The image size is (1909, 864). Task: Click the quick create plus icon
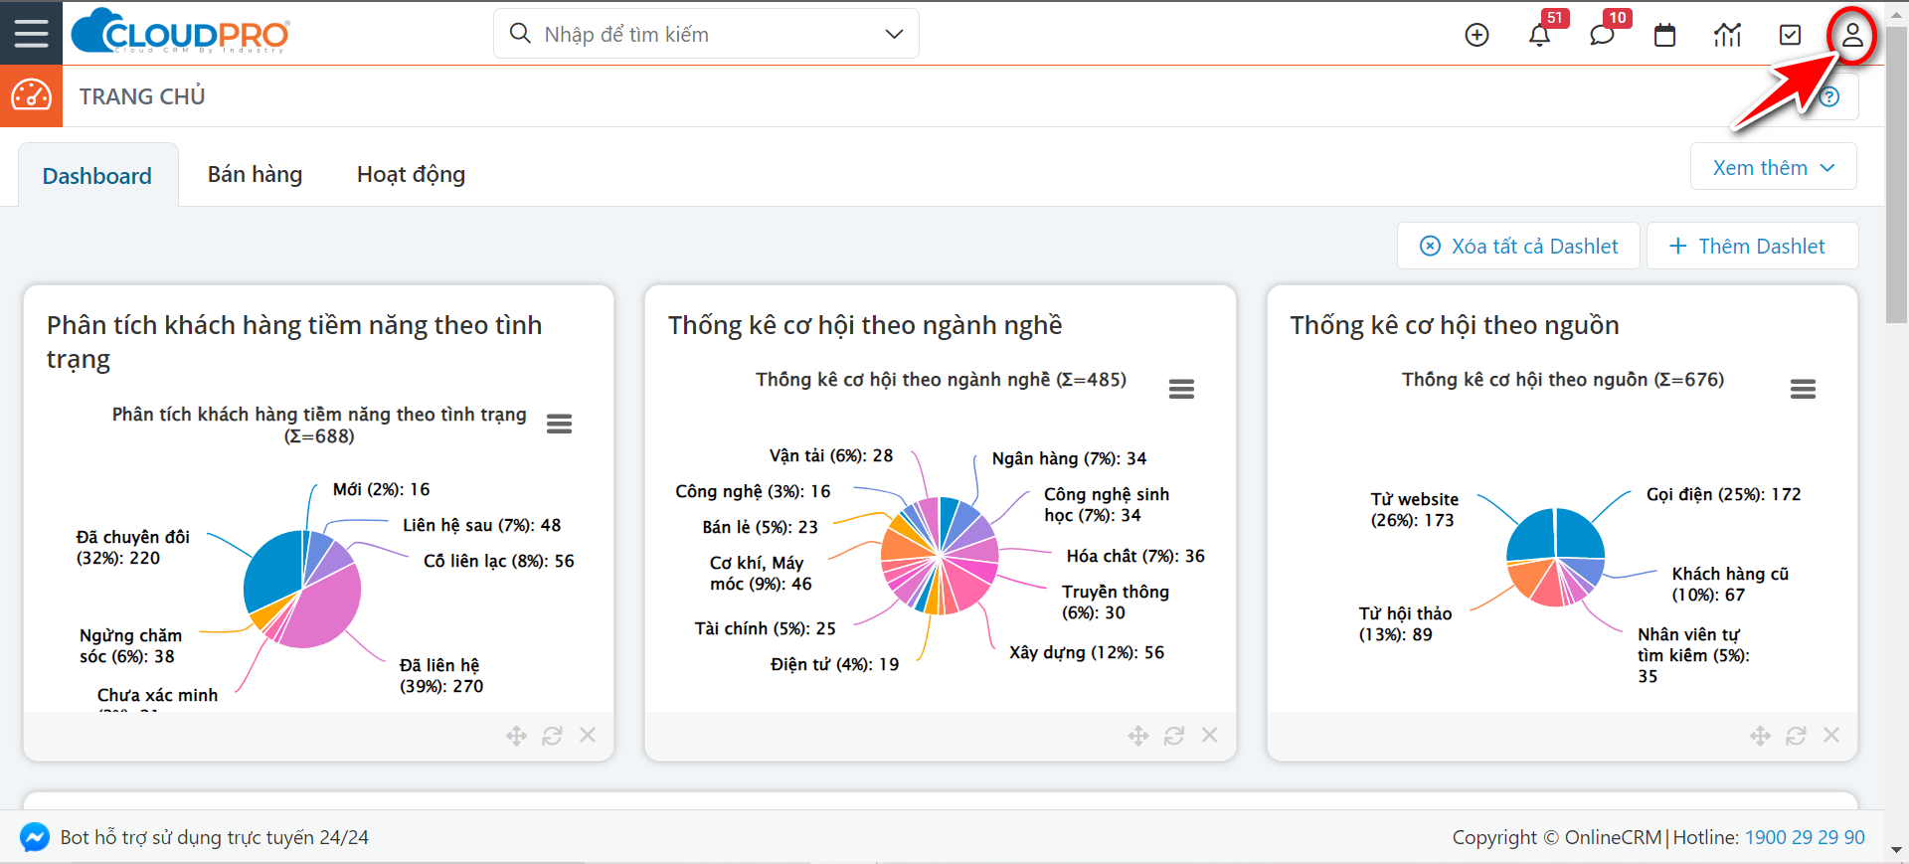(1476, 35)
